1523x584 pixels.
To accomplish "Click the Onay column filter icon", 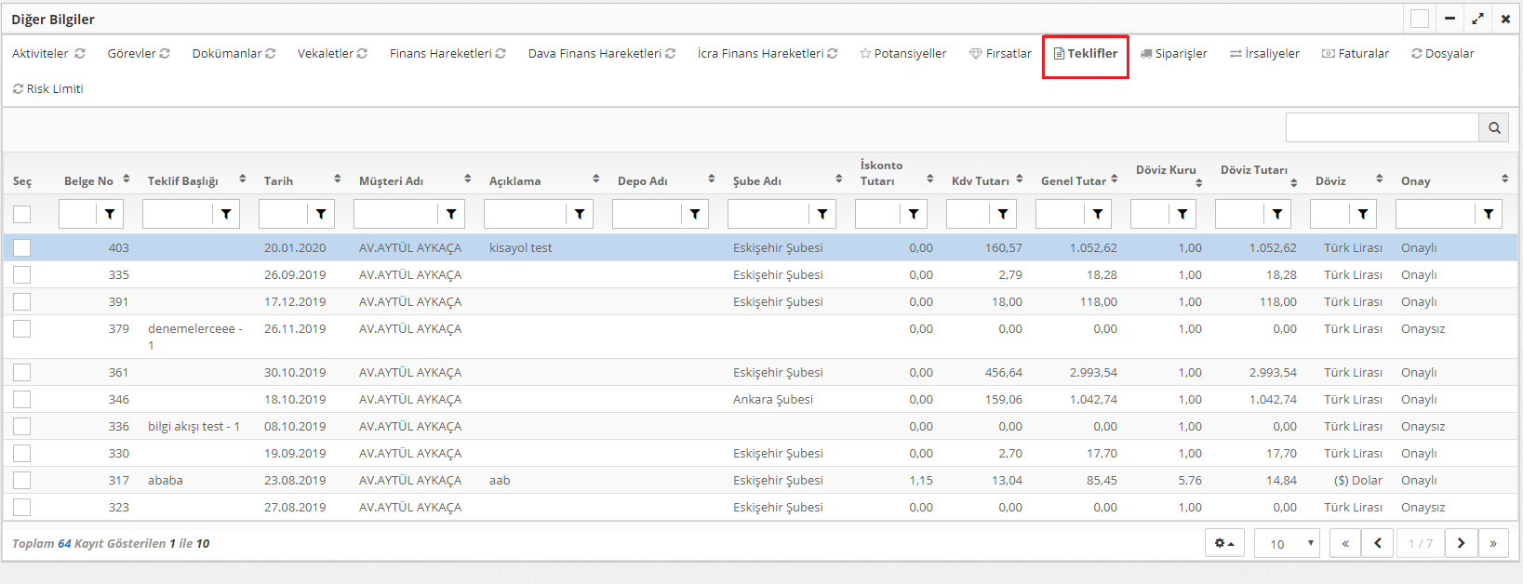I will click(1489, 215).
